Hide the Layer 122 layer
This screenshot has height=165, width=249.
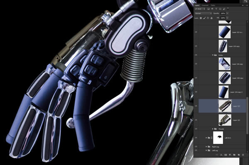tap(196, 120)
